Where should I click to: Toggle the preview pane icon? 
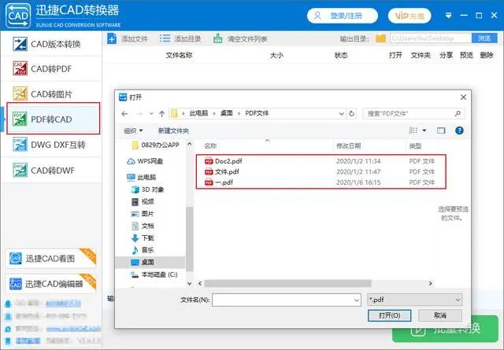click(x=441, y=131)
